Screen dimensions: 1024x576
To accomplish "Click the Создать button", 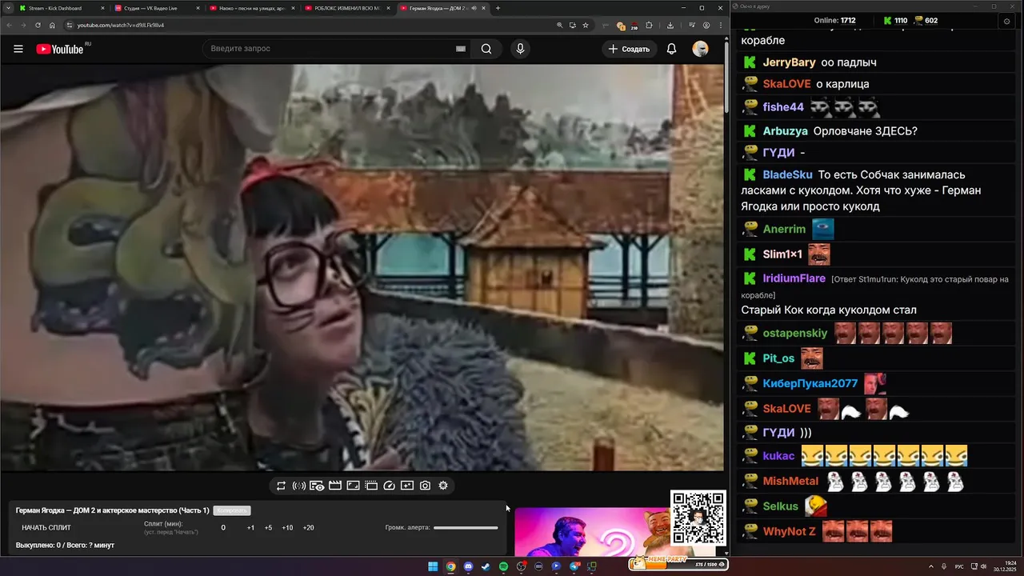I will [x=629, y=49].
